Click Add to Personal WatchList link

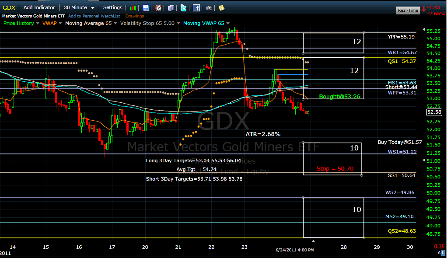click(94, 16)
